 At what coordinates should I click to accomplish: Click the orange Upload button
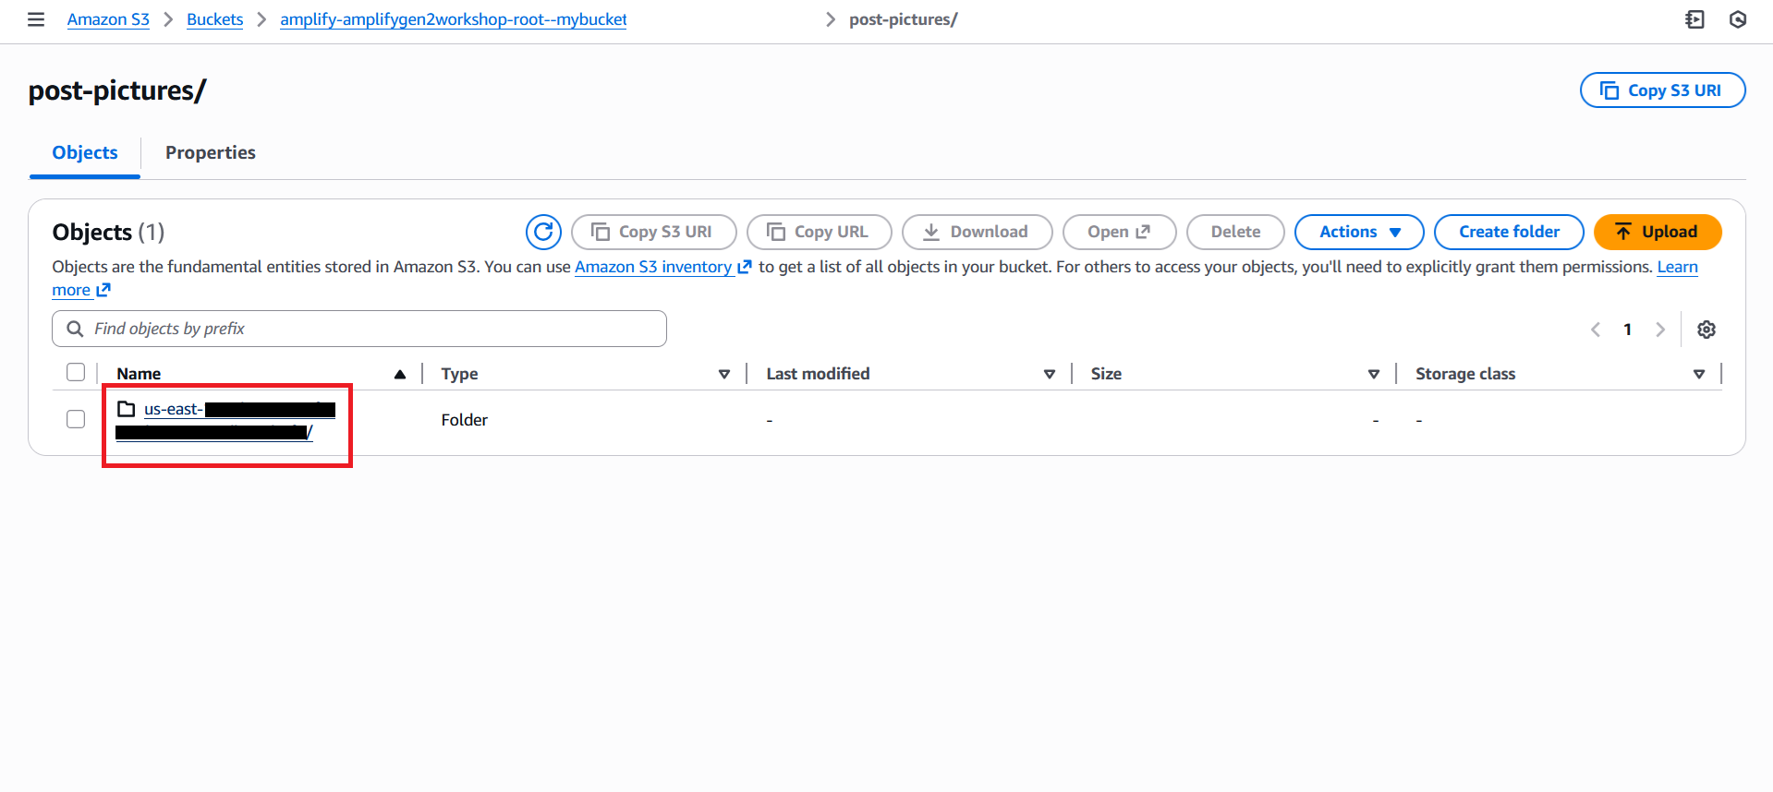1658,232
